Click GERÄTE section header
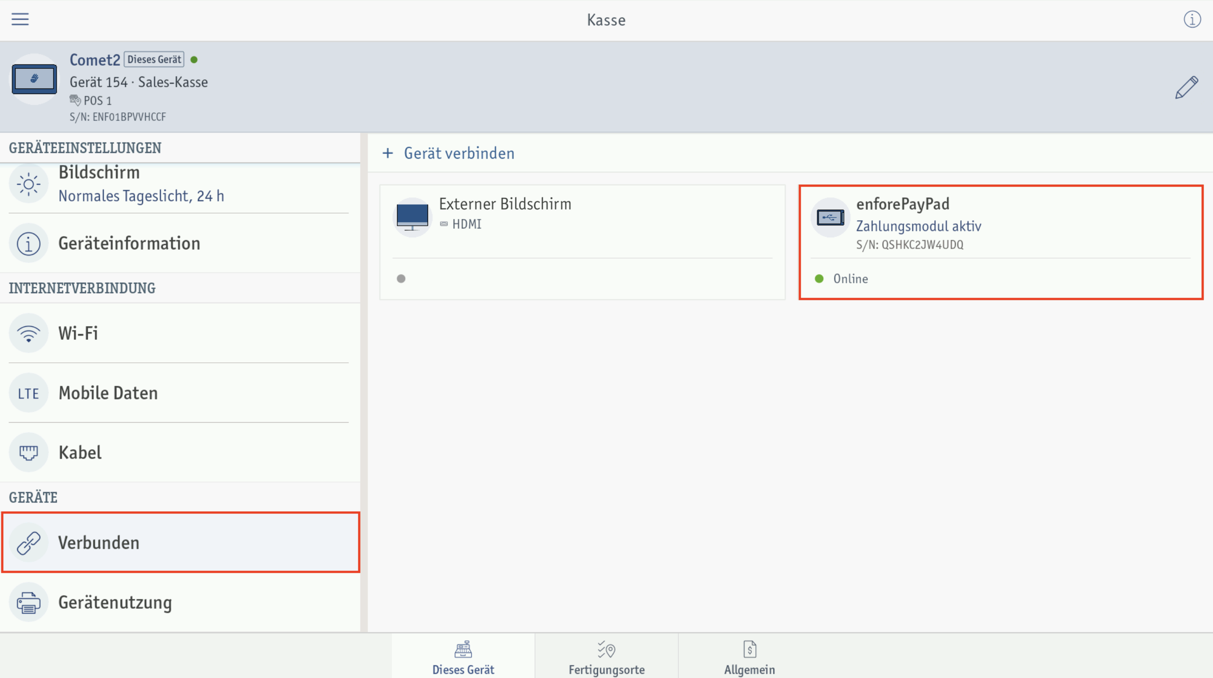This screenshot has height=678, width=1213. coord(33,497)
